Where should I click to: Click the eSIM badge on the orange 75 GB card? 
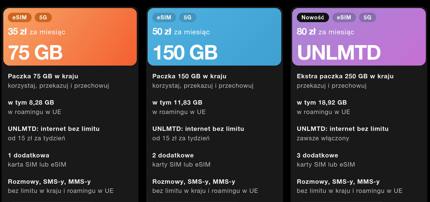pyautogui.click(x=19, y=17)
